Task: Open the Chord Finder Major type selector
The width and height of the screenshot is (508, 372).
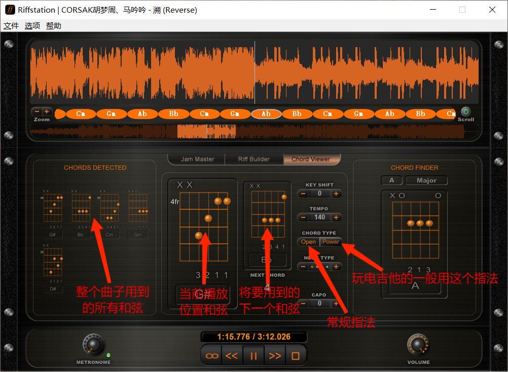Action: pyautogui.click(x=426, y=180)
